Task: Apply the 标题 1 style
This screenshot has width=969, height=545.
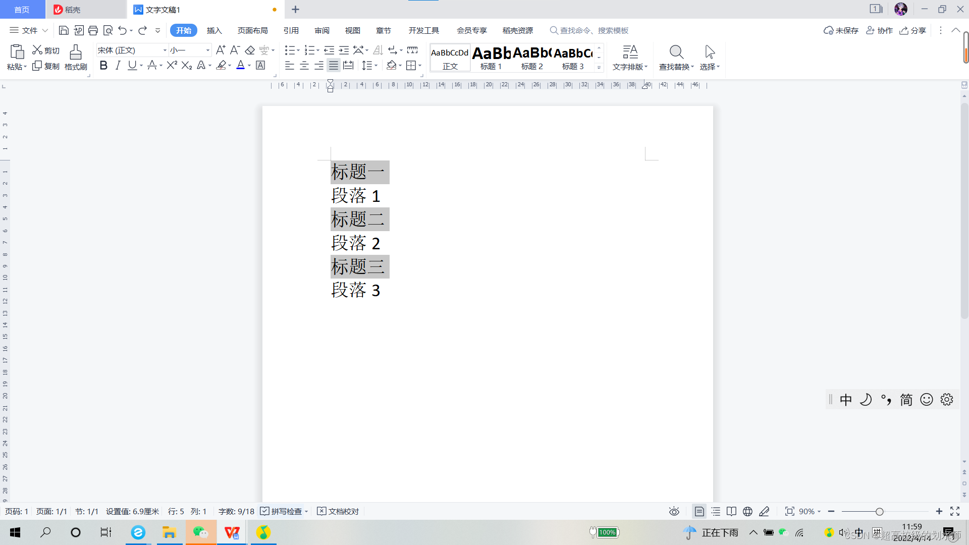Action: click(x=491, y=58)
